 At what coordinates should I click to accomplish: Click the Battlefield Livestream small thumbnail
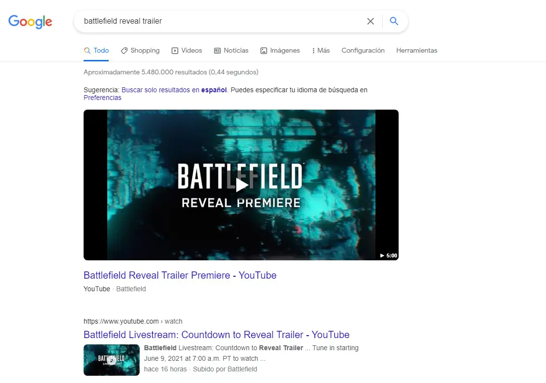pyautogui.click(x=112, y=360)
